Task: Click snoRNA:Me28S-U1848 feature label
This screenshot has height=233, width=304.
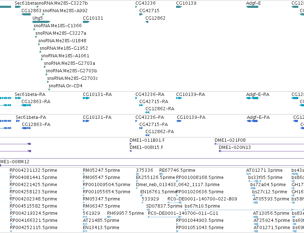Action: pos(62,41)
